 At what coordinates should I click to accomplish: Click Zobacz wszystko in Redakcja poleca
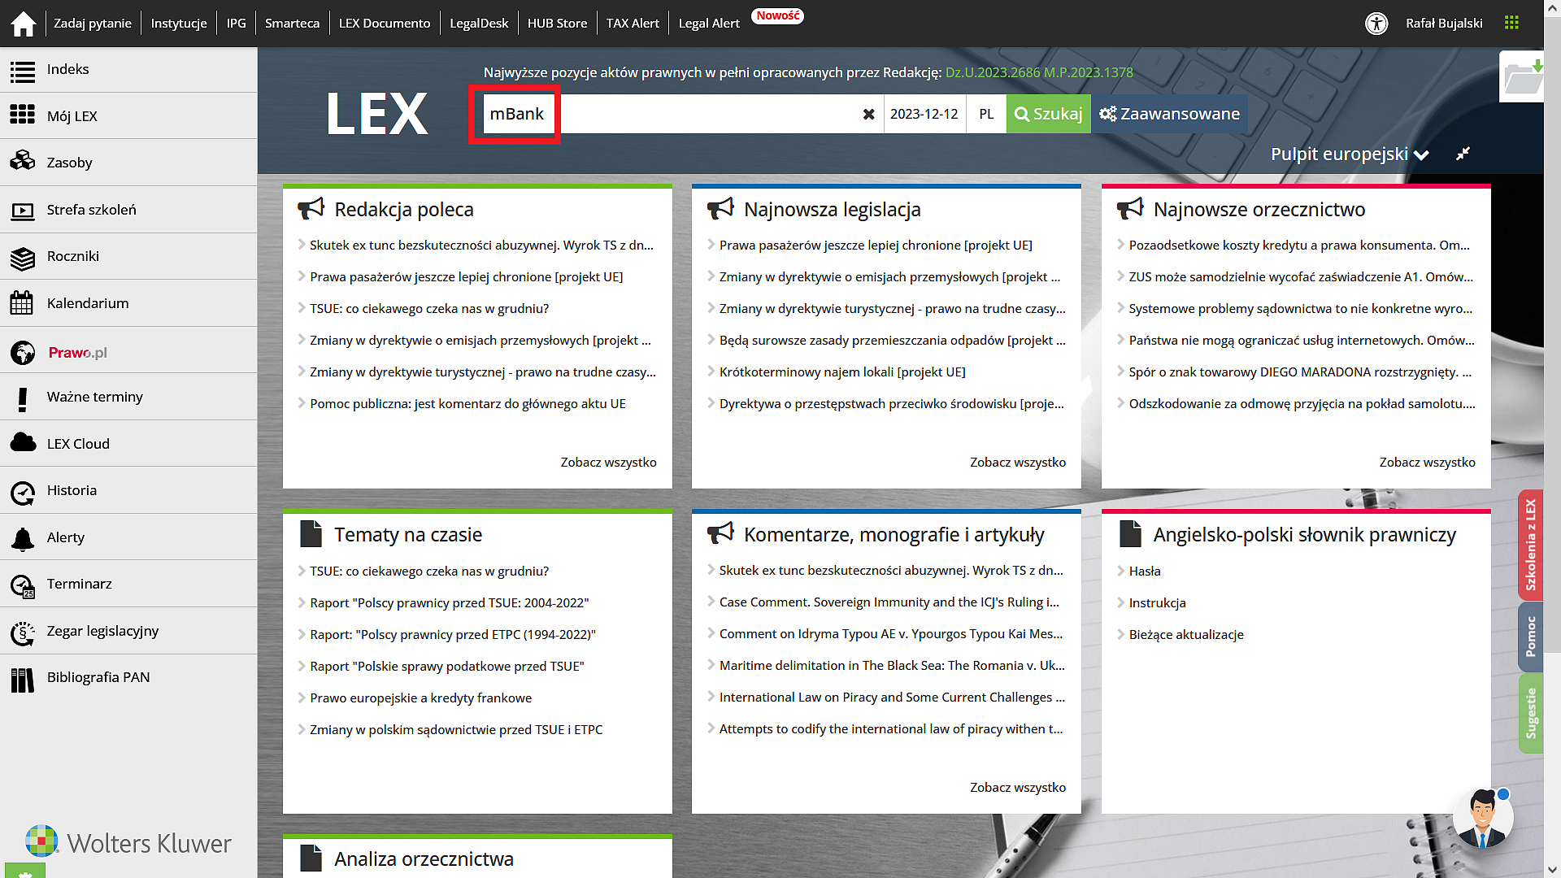(608, 462)
